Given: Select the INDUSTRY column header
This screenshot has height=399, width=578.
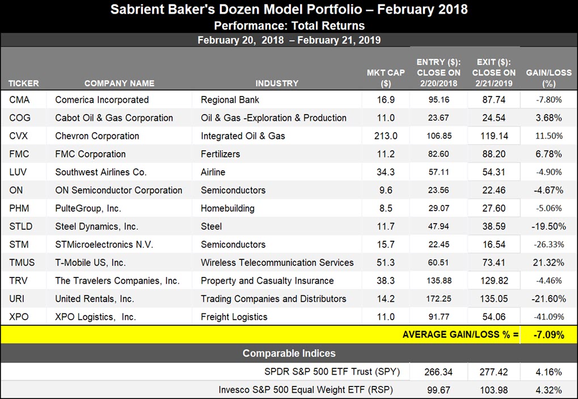Looking at the screenshot, I should point(277,83).
